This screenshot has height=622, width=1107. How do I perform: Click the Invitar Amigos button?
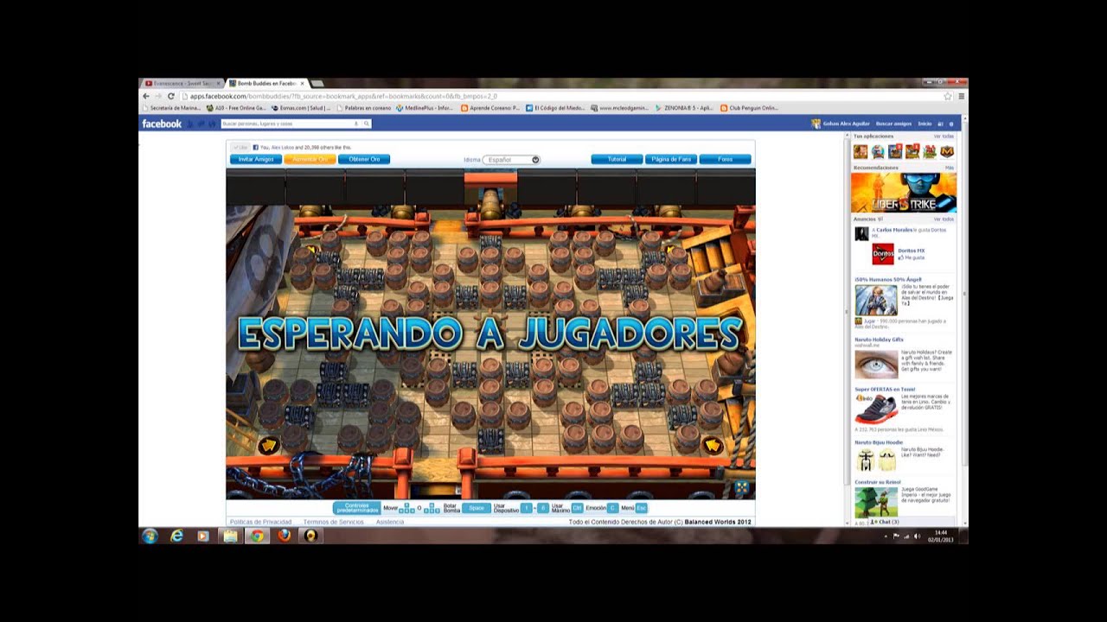point(255,159)
